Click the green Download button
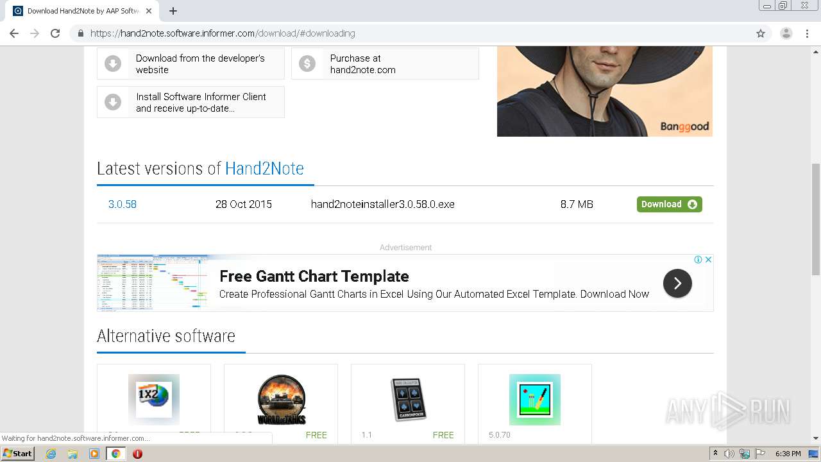Image resolution: width=821 pixels, height=462 pixels. [669, 204]
